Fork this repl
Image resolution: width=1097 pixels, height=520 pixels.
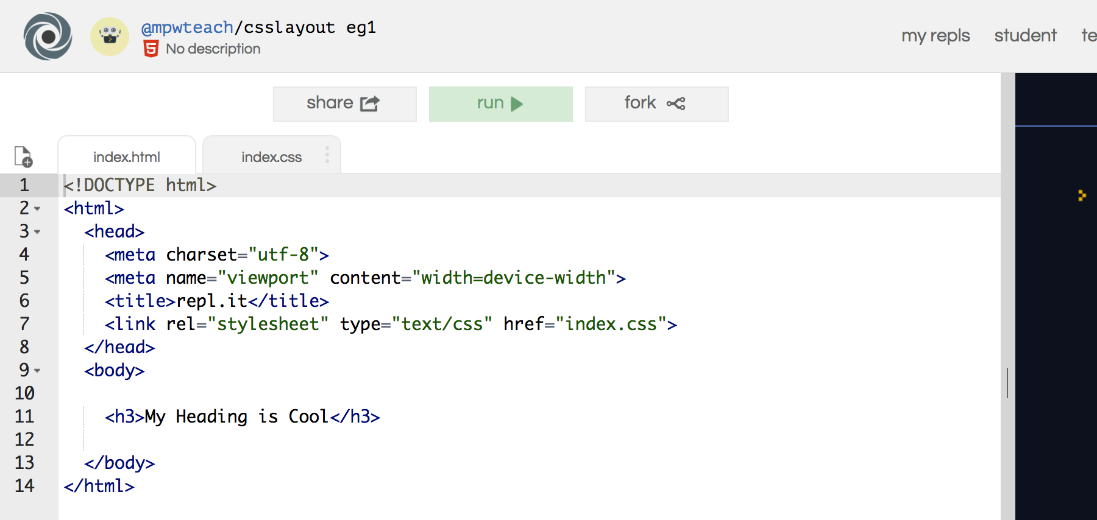pos(657,104)
